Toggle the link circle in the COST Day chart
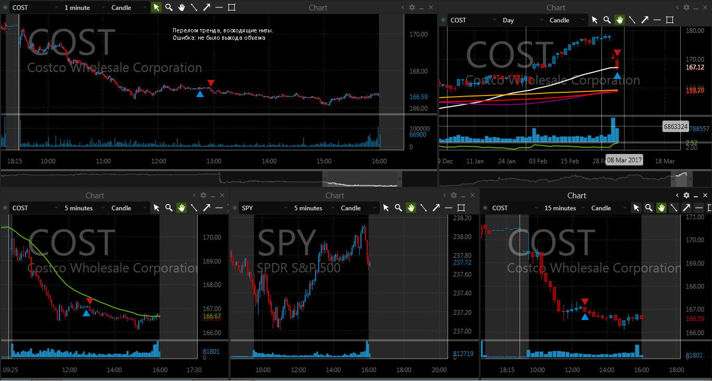Viewport: 712px width, 381px height. (x=443, y=20)
